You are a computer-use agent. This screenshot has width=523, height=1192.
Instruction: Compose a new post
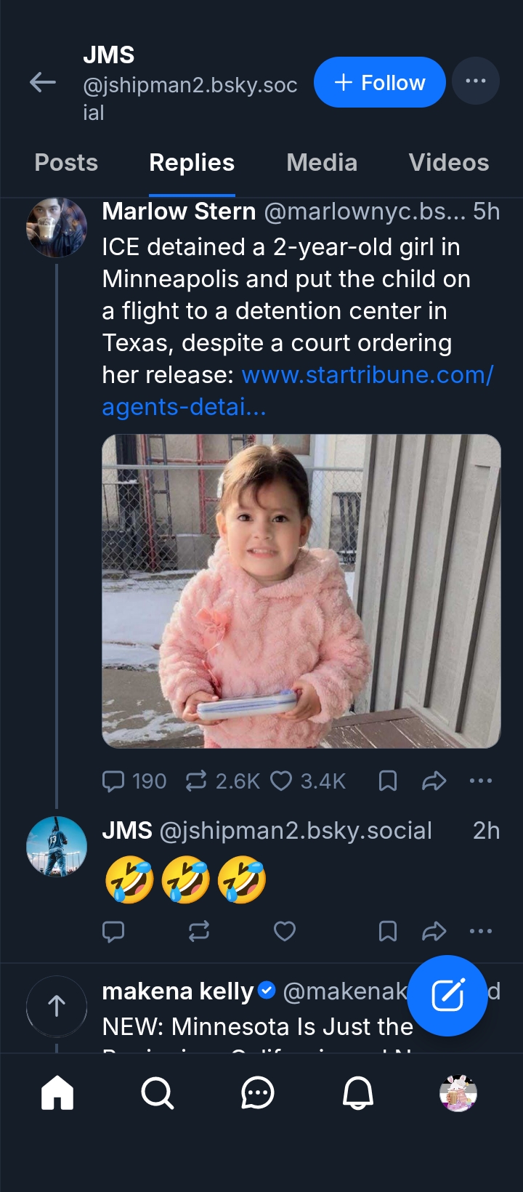click(447, 995)
